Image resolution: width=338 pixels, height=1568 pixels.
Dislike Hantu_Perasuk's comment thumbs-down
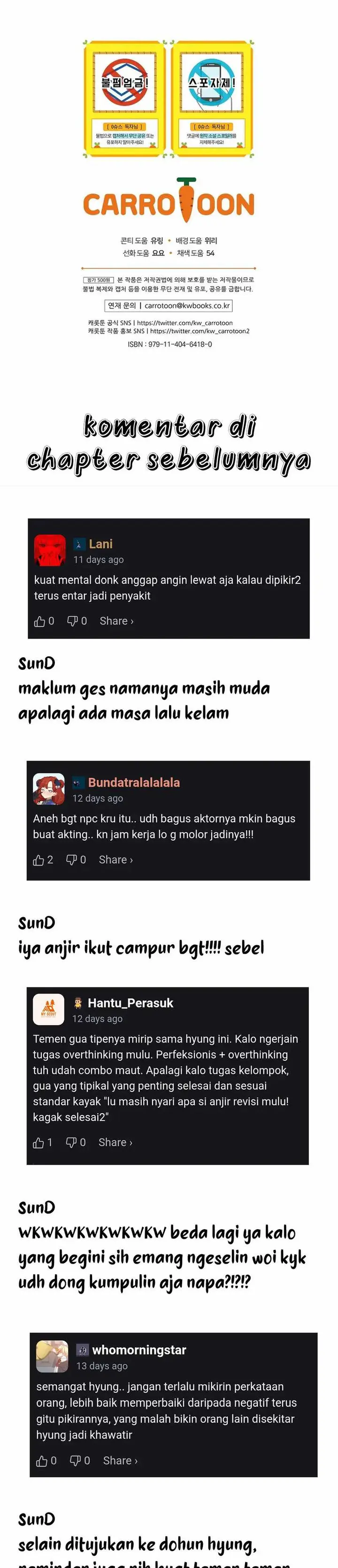coord(71,1143)
